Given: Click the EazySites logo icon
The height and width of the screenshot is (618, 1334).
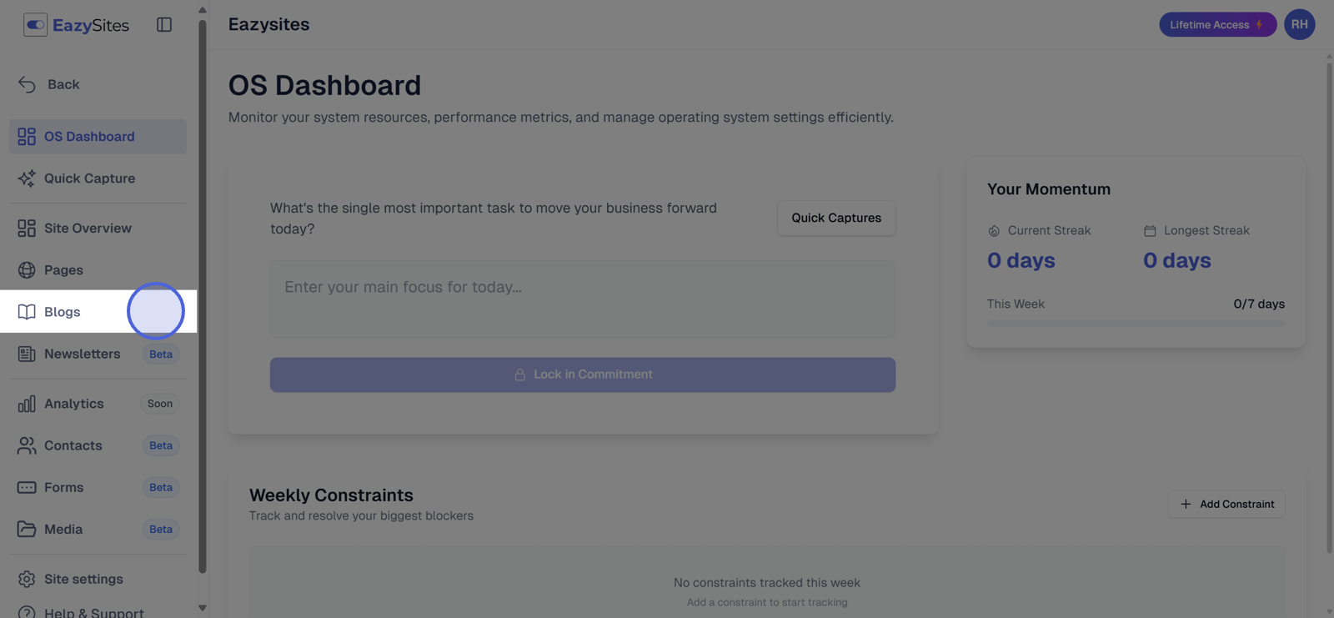Looking at the screenshot, I should click(x=35, y=25).
